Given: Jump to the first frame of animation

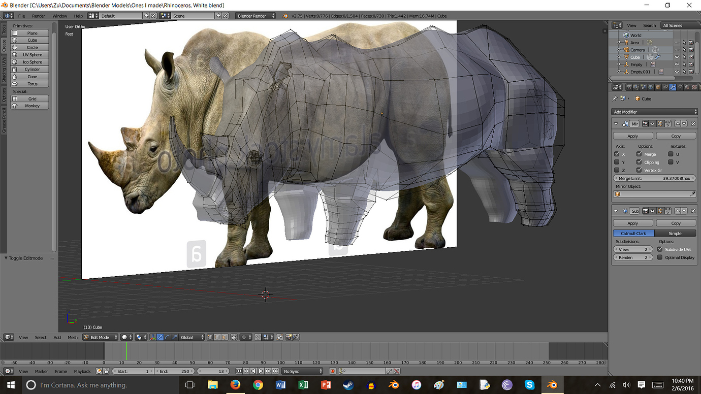Looking at the screenshot, I should (x=239, y=371).
